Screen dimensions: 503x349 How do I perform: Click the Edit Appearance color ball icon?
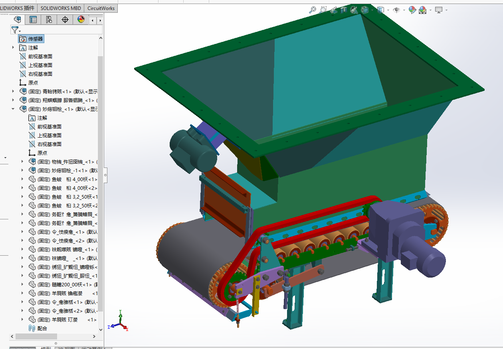coord(412,10)
